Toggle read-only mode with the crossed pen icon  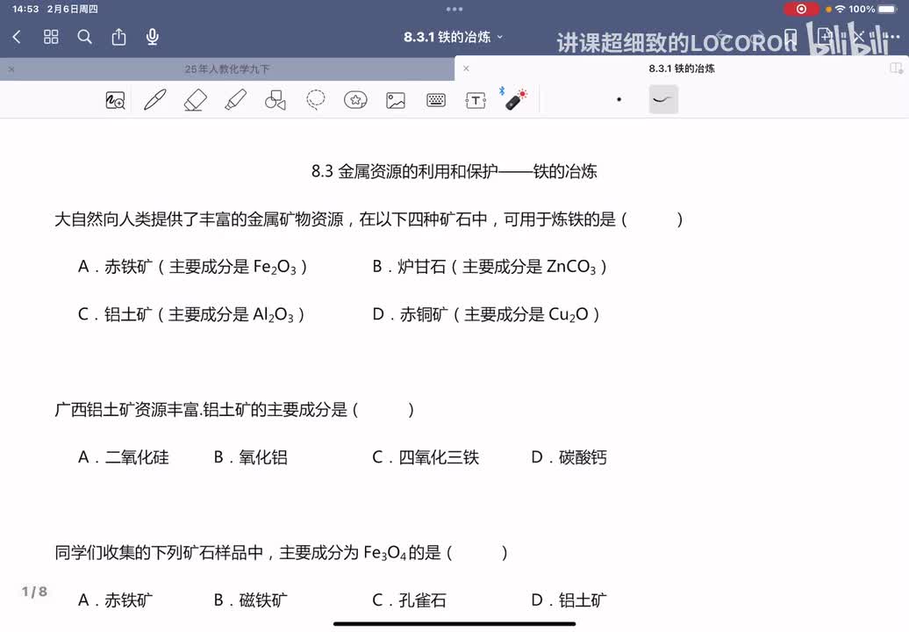(858, 37)
